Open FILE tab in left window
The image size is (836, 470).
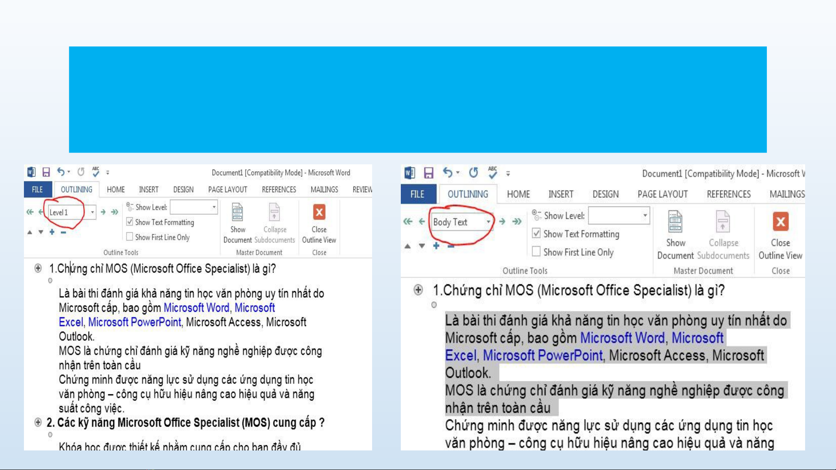point(38,190)
